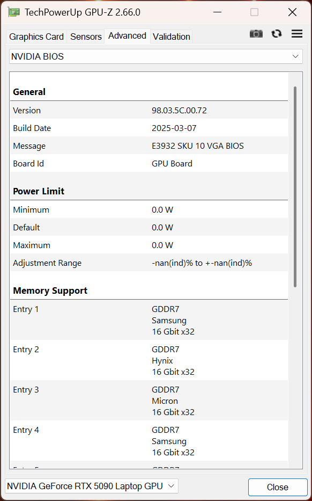Click the Build Date row
The image size is (312, 501).
(149, 128)
